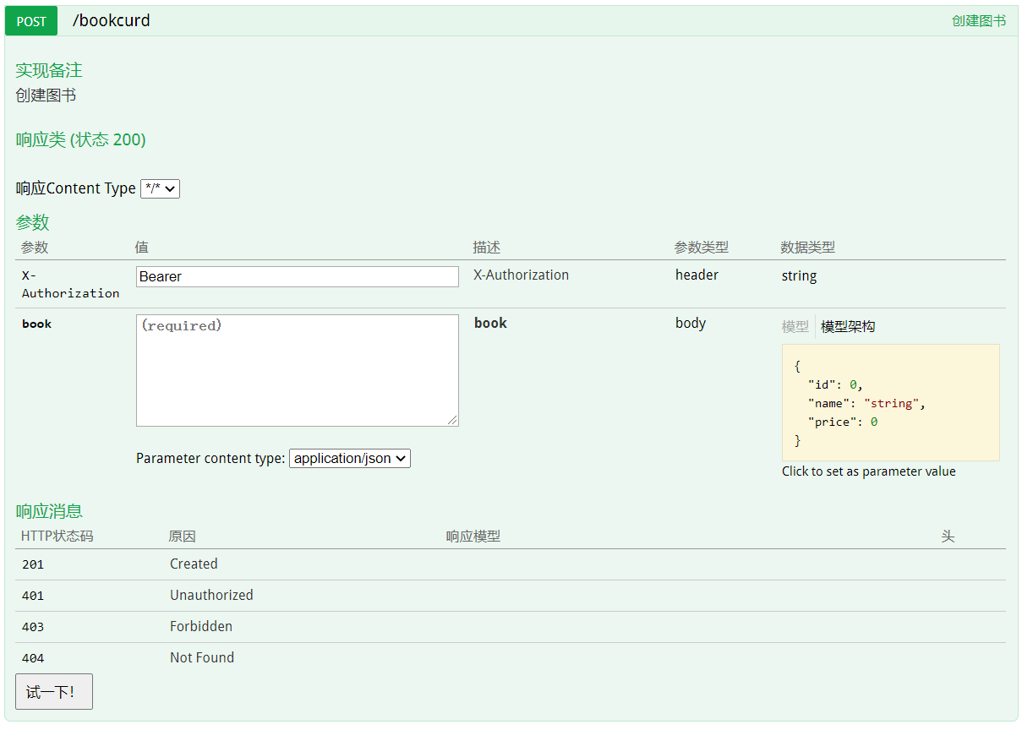The height and width of the screenshot is (730, 1022).
Task: Click the 值 column header
Action: (x=142, y=248)
